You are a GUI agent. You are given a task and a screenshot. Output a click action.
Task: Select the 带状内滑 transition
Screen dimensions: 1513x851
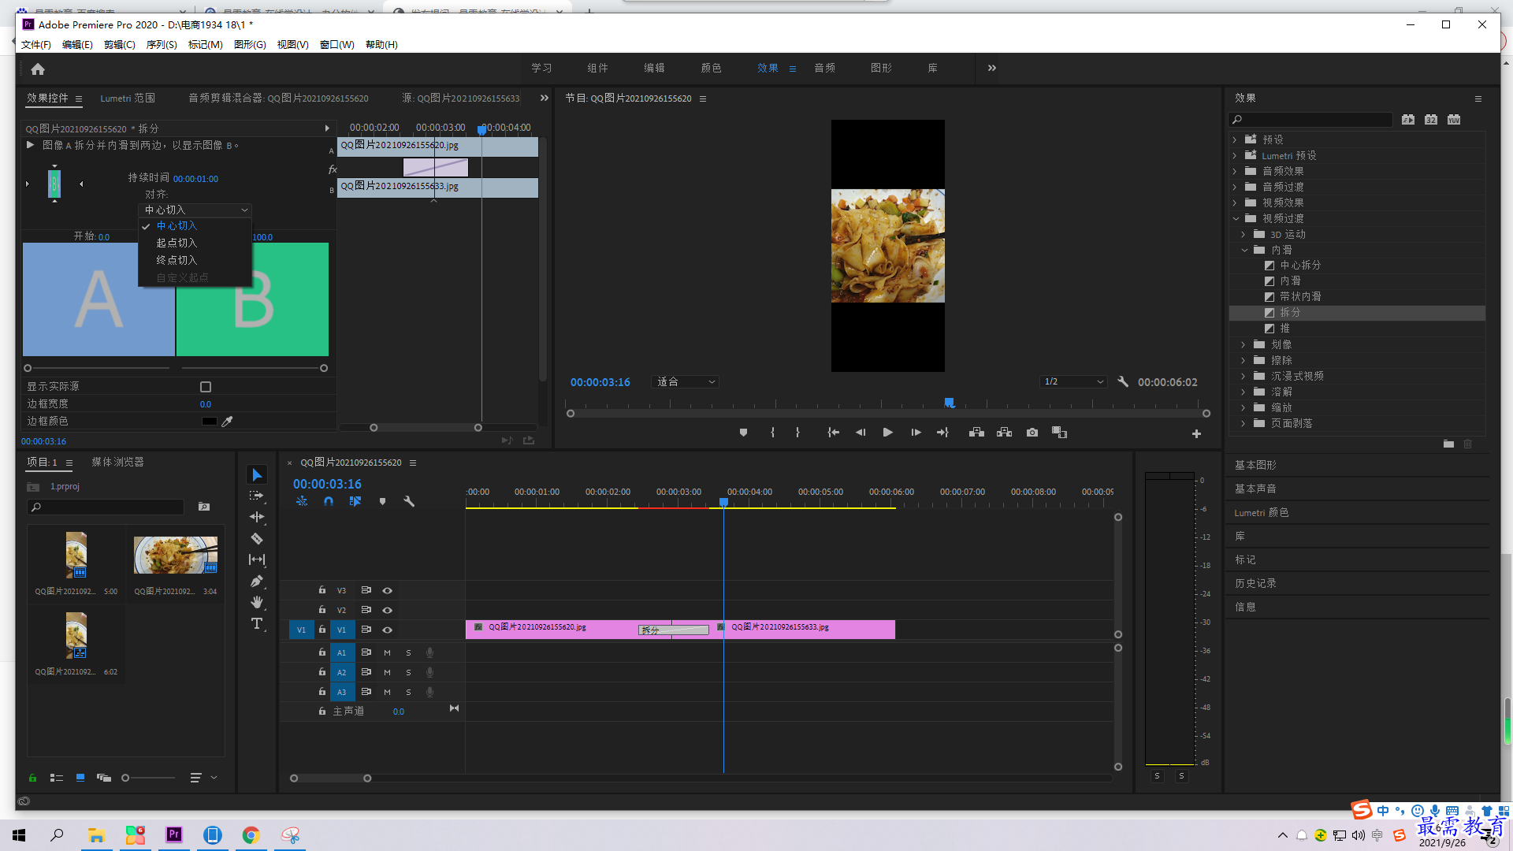tap(1300, 297)
